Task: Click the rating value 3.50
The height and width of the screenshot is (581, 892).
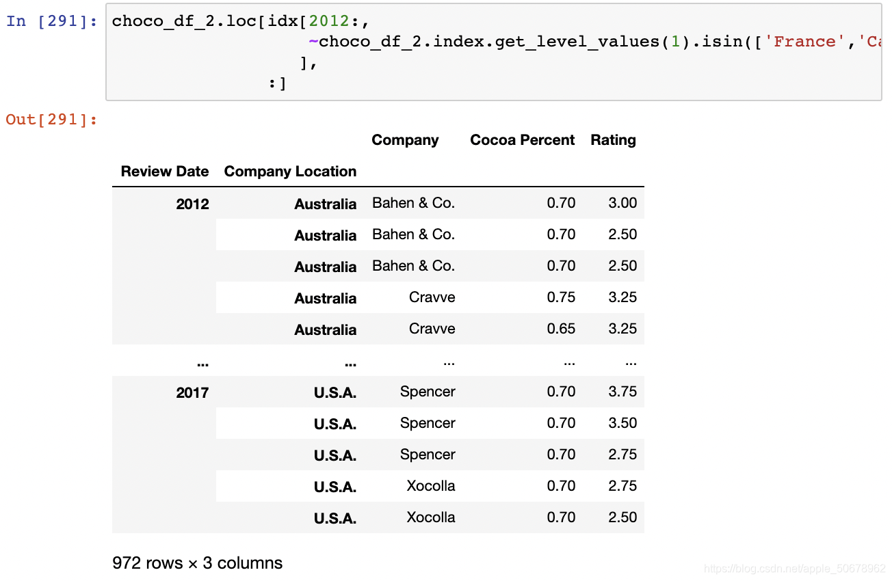Action: click(x=622, y=423)
